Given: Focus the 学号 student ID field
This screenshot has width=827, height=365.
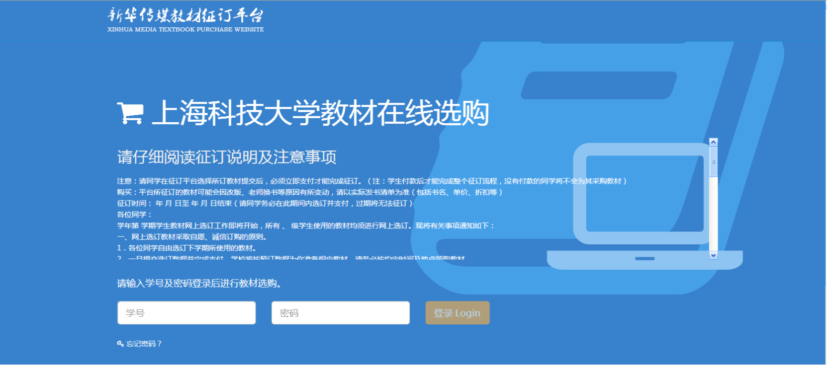Looking at the screenshot, I should (x=186, y=313).
